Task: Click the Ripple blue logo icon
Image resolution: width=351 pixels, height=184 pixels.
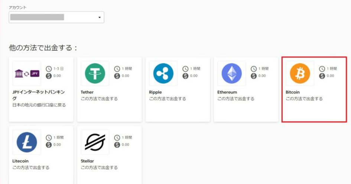Action: 163,73
